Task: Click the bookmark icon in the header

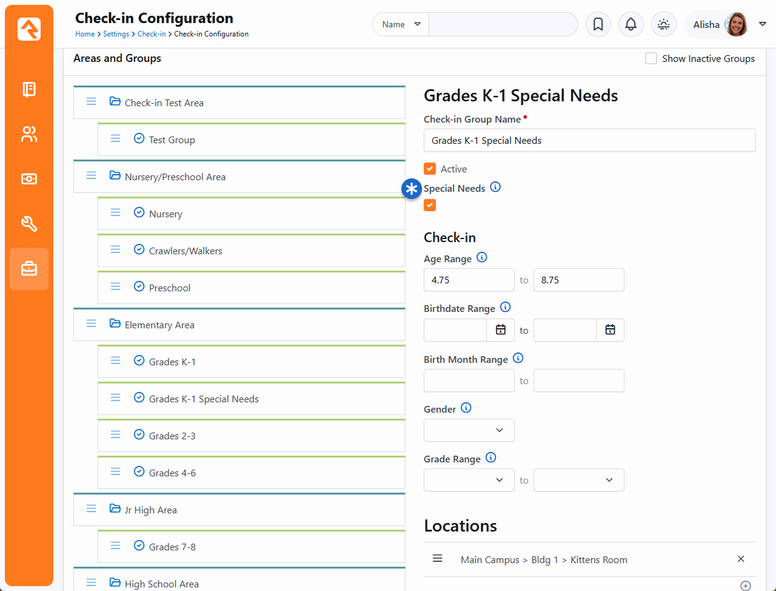Action: (x=598, y=24)
